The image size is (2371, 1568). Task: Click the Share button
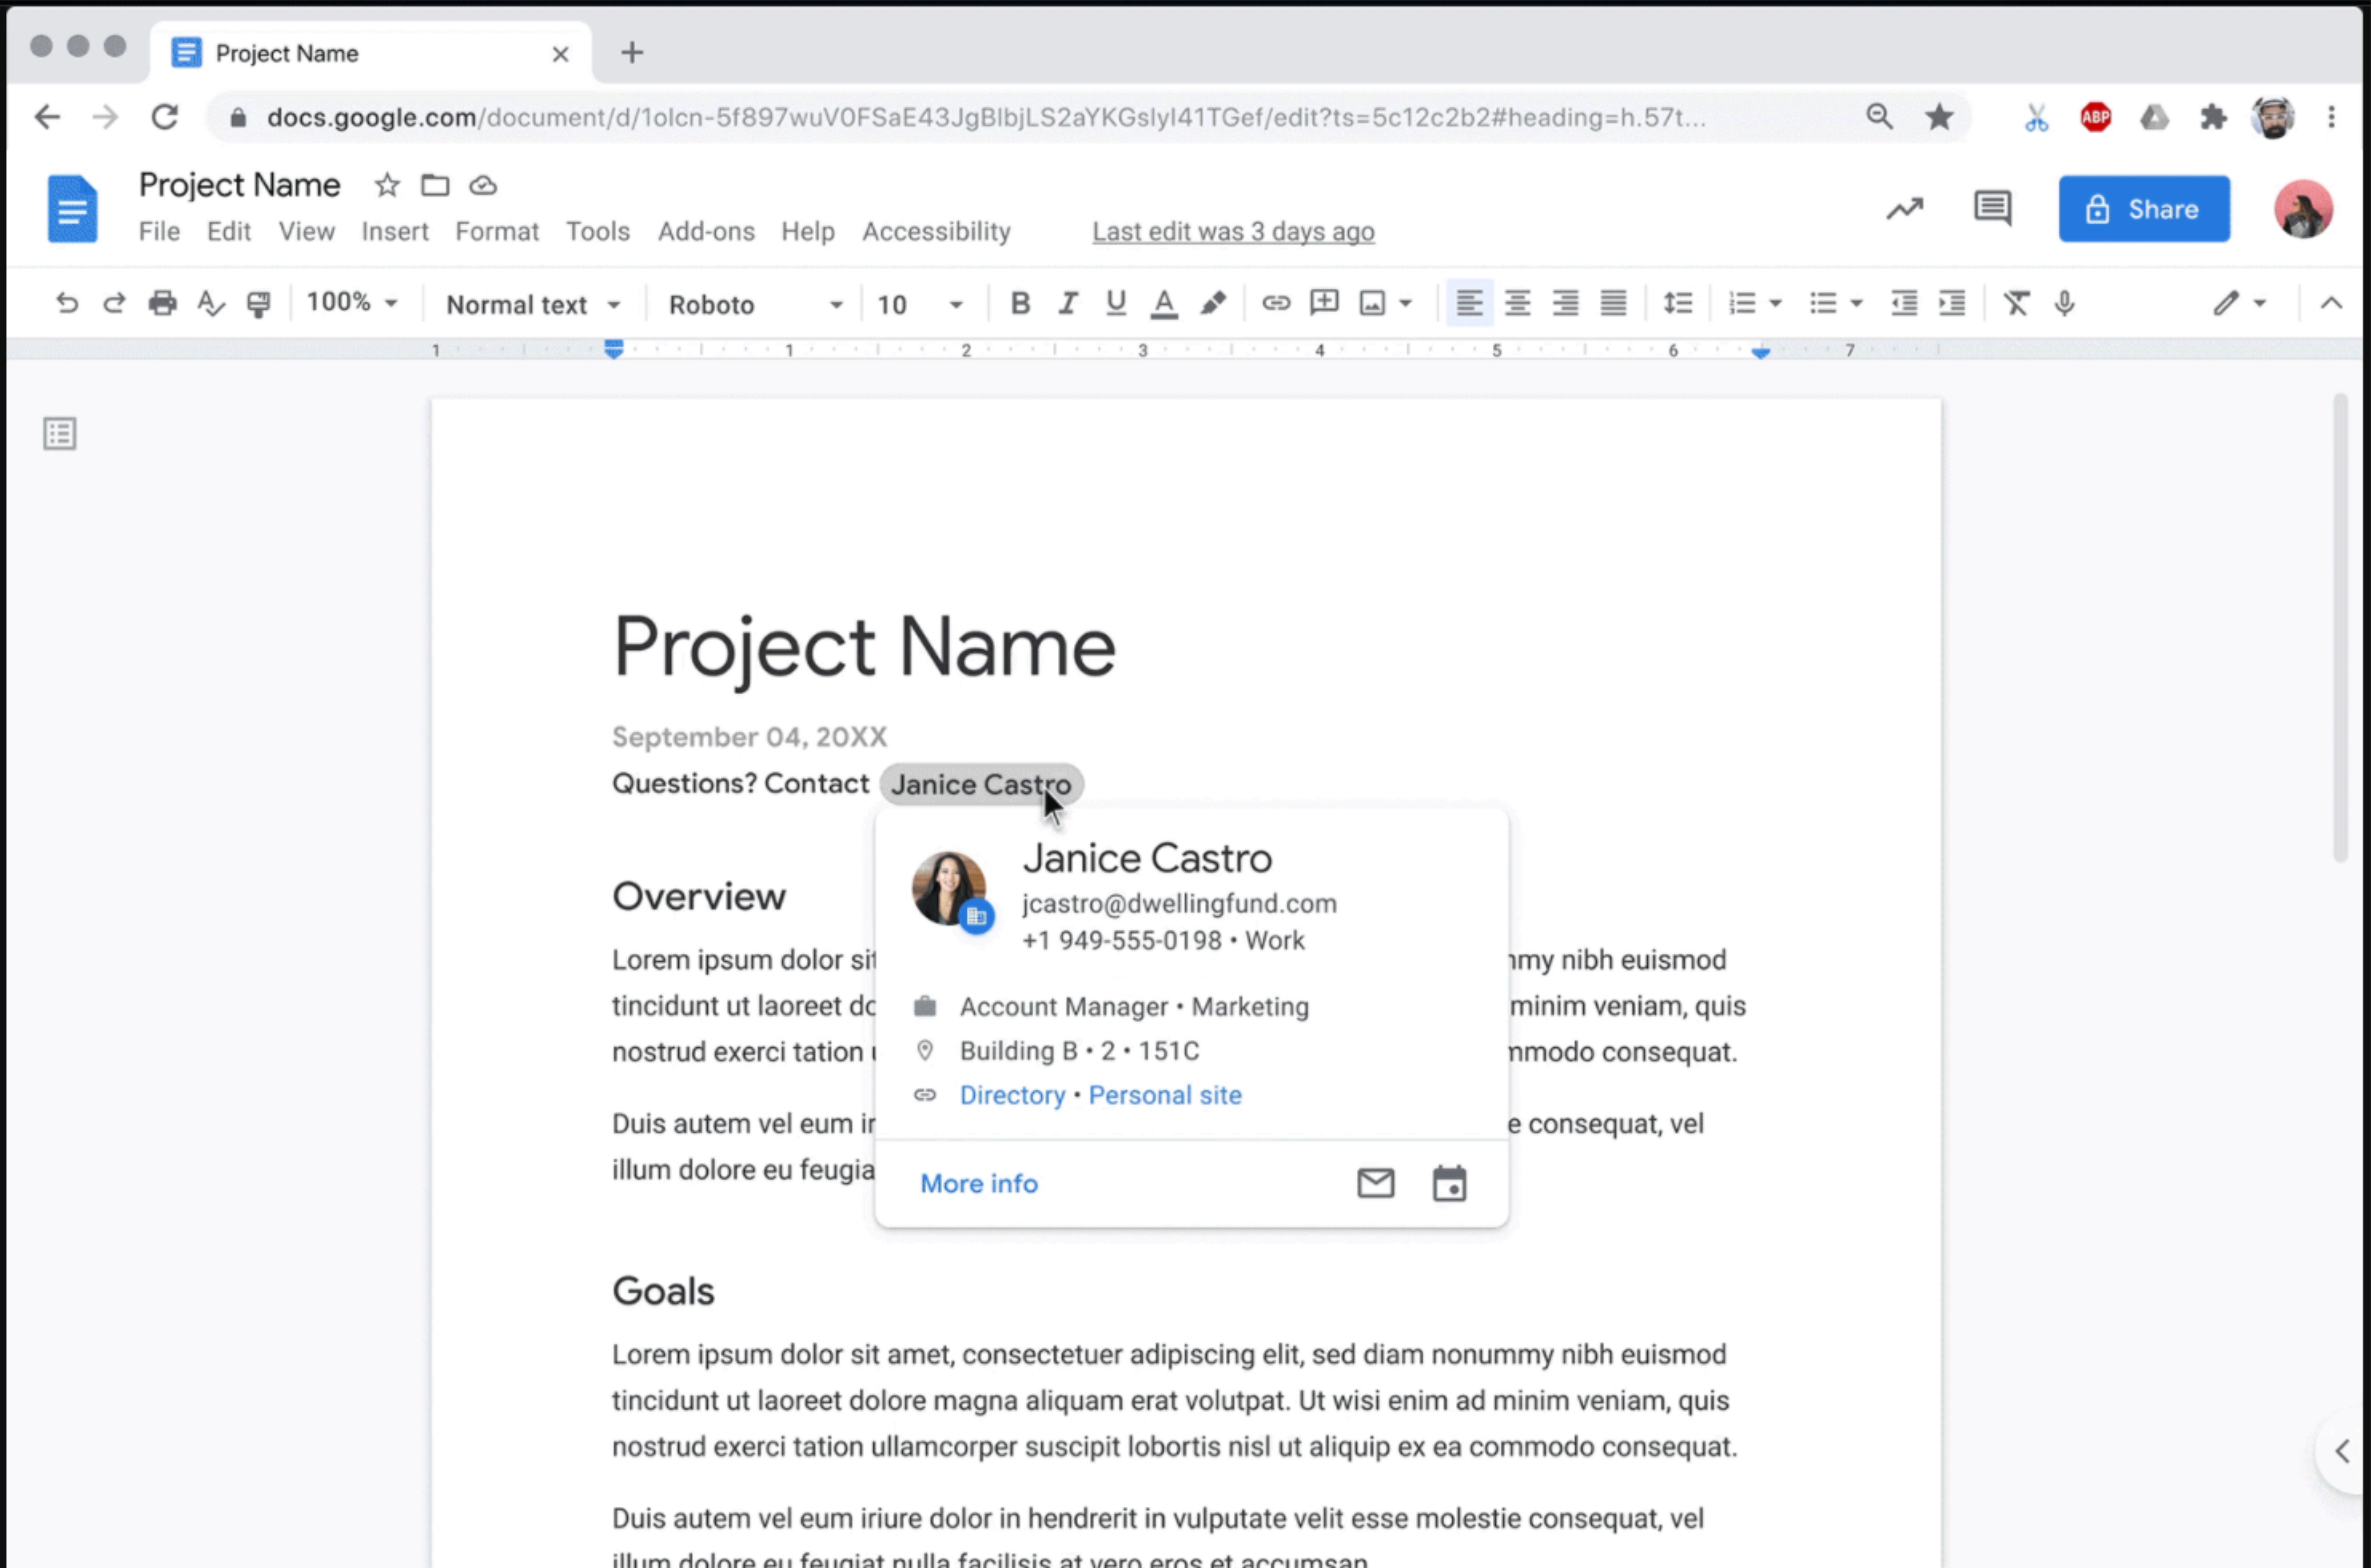point(2143,209)
